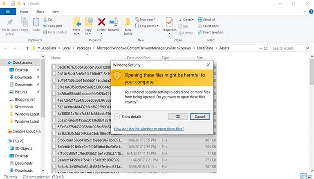This screenshot has height=179, width=314.
Task: Click Packages in the address path
Action: click(84, 48)
